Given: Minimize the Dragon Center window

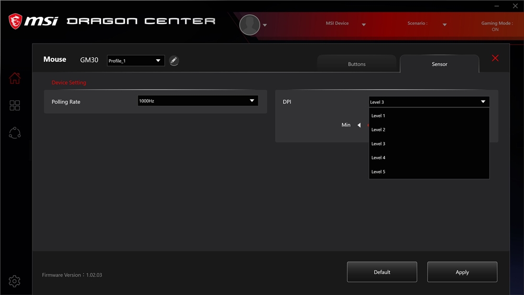Looking at the screenshot, I should (x=497, y=6).
